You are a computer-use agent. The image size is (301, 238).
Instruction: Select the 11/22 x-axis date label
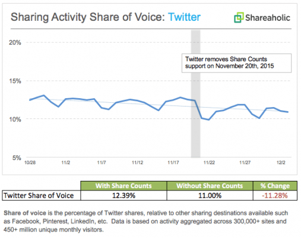pyautogui.click(x=209, y=162)
